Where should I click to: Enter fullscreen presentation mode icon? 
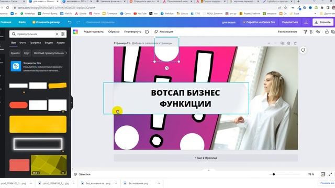pos(330,174)
